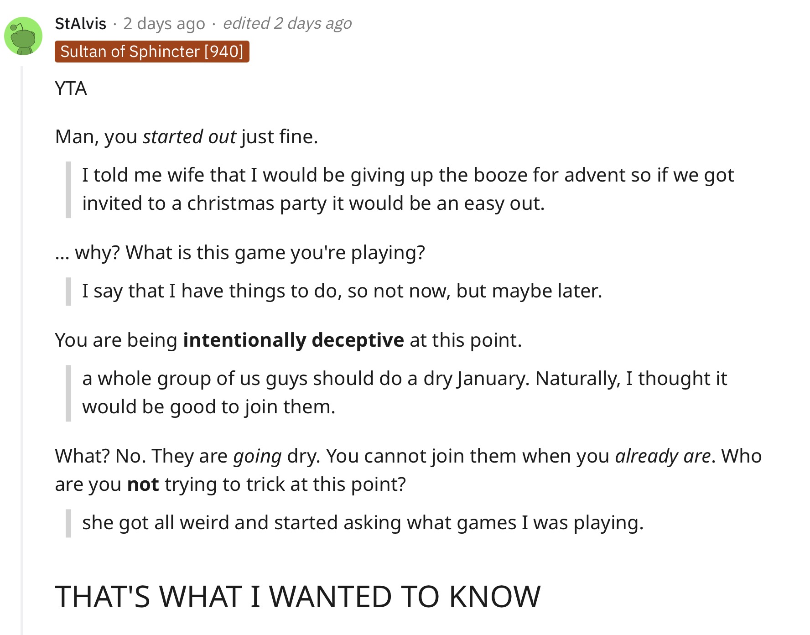
Task: Click "What is this game you're playing?" line
Action: pyautogui.click(x=275, y=252)
